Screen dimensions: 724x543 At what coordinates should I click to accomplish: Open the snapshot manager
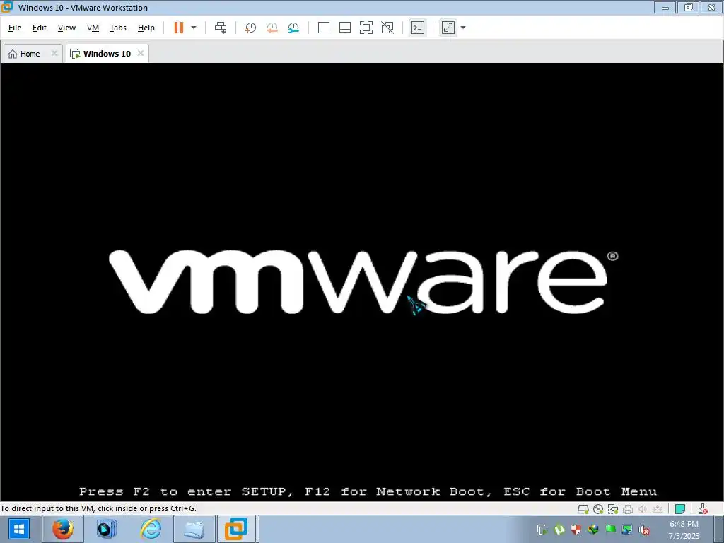coord(293,28)
